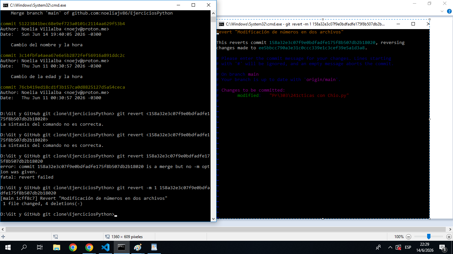The image size is (453, 254).
Task: Click the orange Revert heading in Paint canvas
Action: point(280,32)
